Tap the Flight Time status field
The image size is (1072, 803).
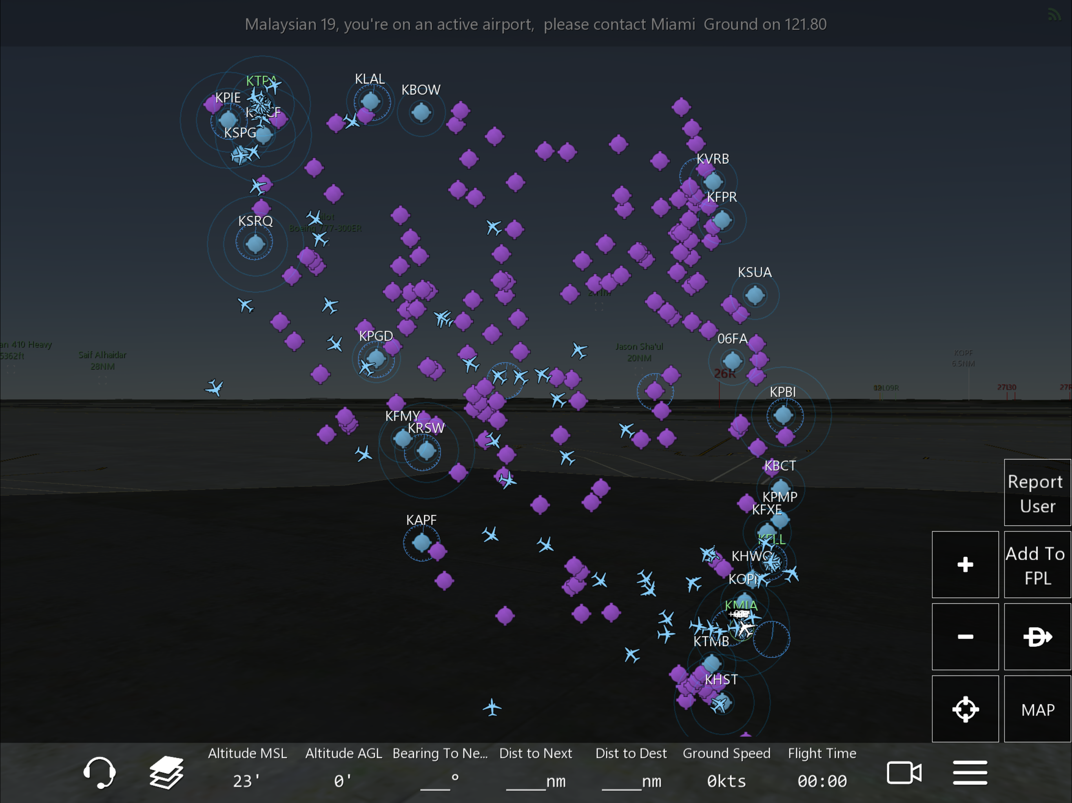(822, 768)
